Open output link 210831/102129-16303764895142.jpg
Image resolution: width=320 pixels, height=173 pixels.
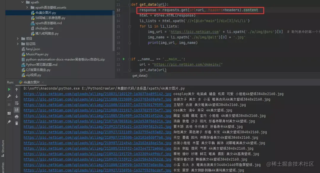click(x=97, y=94)
